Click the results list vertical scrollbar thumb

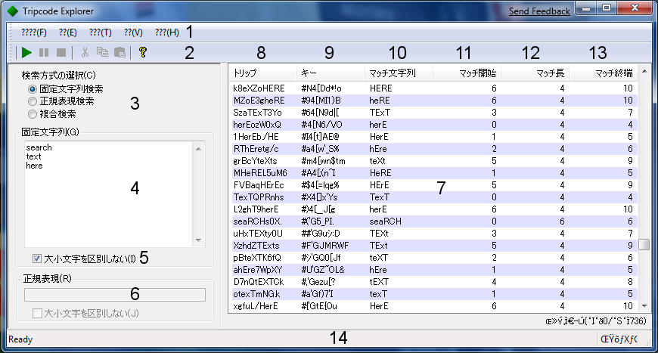point(644,245)
